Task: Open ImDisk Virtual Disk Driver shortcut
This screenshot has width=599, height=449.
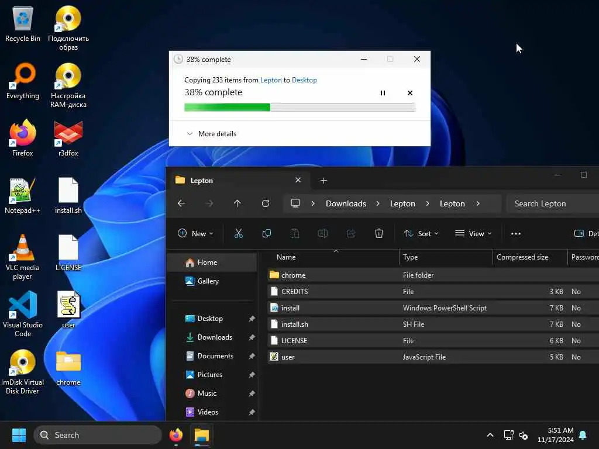Action: pos(23,371)
